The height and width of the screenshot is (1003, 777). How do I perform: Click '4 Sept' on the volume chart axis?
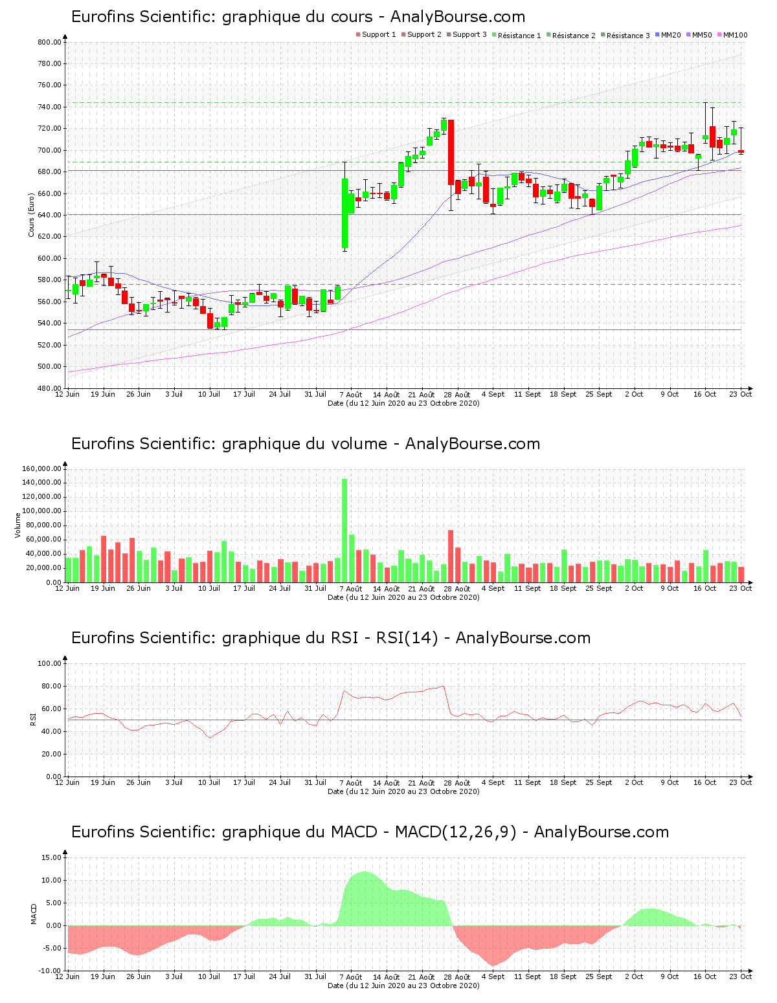(x=493, y=588)
